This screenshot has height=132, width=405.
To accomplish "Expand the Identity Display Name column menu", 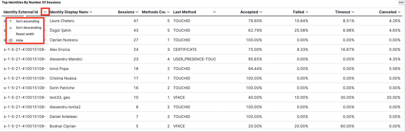I will point(91,12).
